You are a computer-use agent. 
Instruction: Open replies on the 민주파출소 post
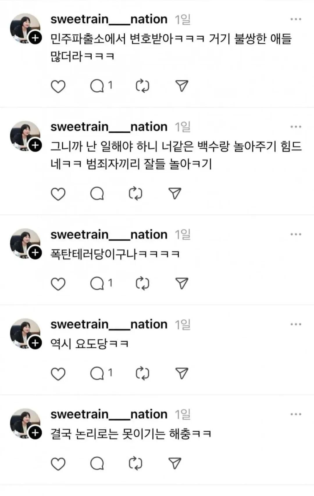click(97, 86)
